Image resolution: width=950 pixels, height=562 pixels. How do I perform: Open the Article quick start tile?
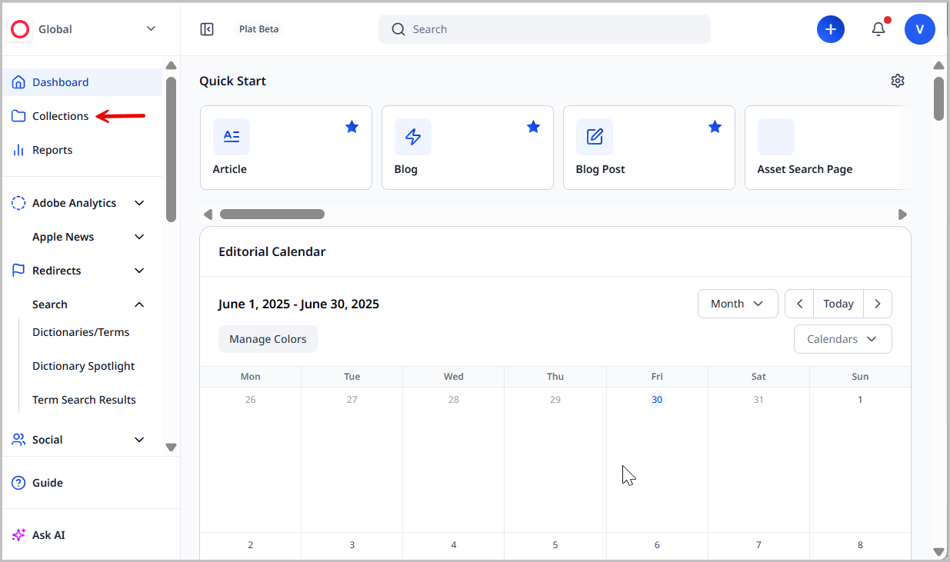[x=285, y=148]
